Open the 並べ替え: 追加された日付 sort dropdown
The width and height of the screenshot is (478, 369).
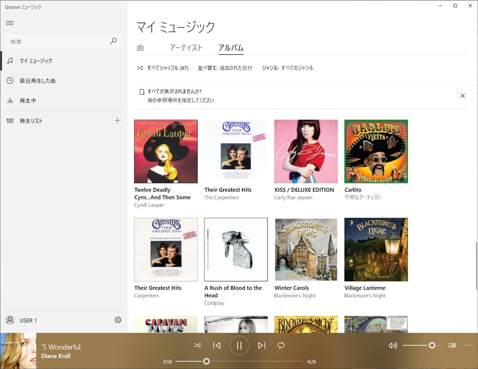click(225, 68)
